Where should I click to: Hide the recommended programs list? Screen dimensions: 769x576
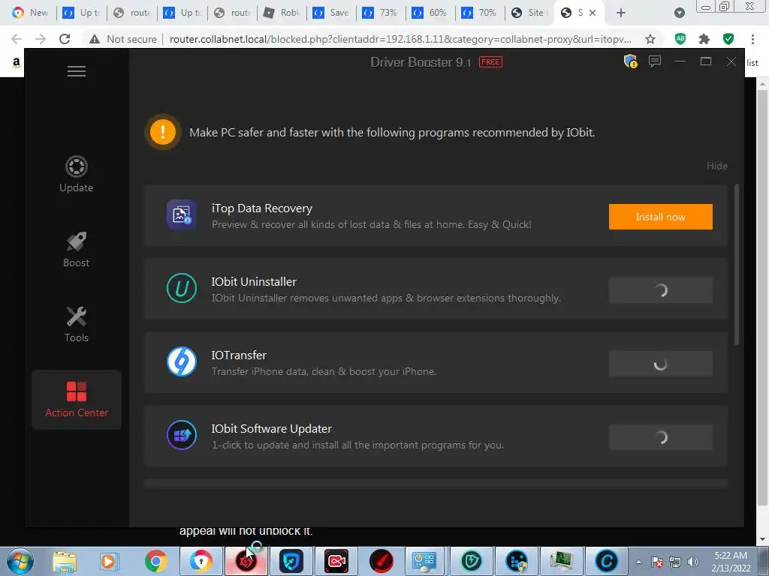[717, 166]
